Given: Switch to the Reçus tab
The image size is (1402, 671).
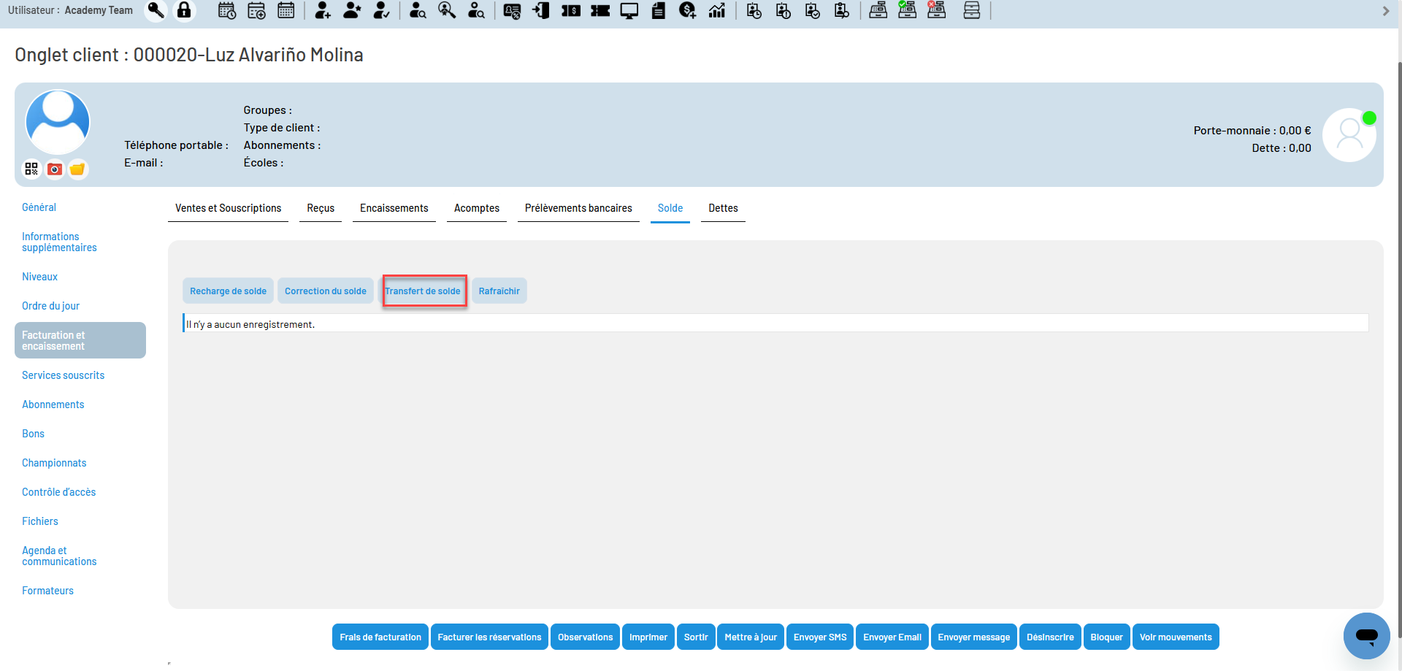Looking at the screenshot, I should click(321, 208).
